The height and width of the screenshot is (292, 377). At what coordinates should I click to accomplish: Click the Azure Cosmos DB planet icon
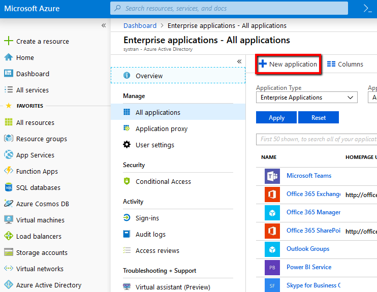tap(9, 203)
